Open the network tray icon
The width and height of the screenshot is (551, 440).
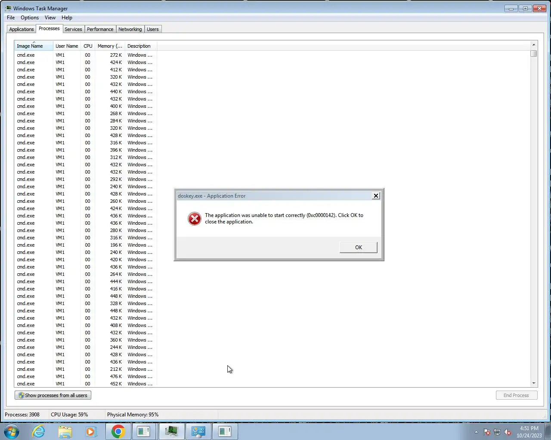pyautogui.click(x=497, y=432)
